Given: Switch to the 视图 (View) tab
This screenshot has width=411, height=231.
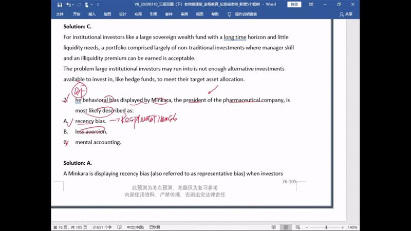Looking at the screenshot, I should pos(199,14).
